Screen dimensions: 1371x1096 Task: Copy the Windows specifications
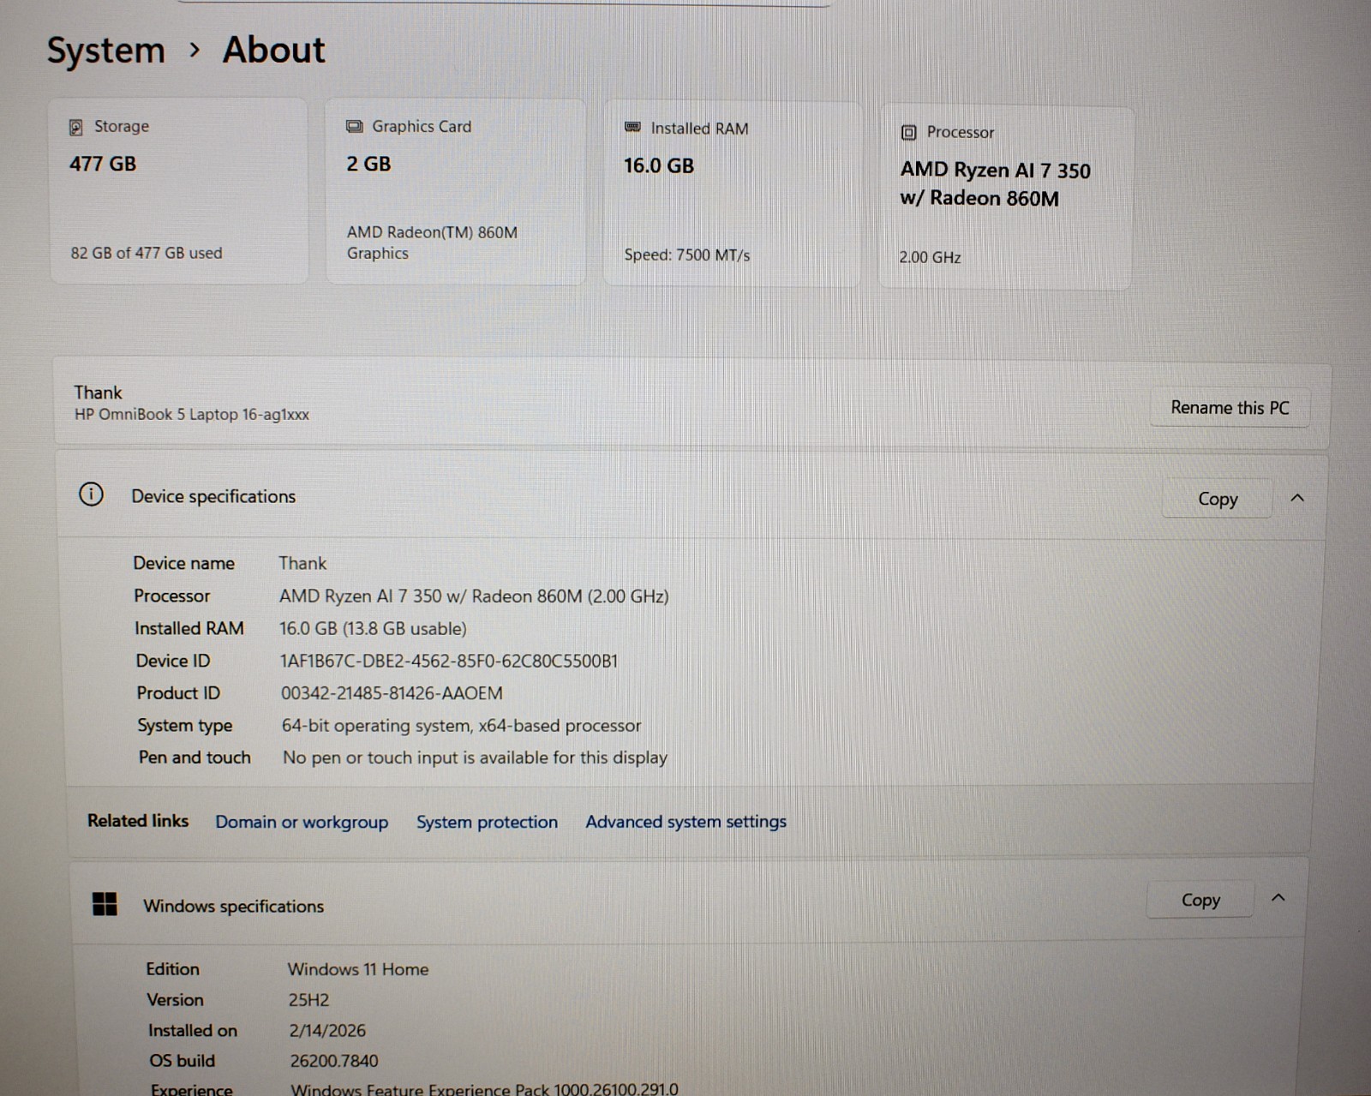(1200, 900)
